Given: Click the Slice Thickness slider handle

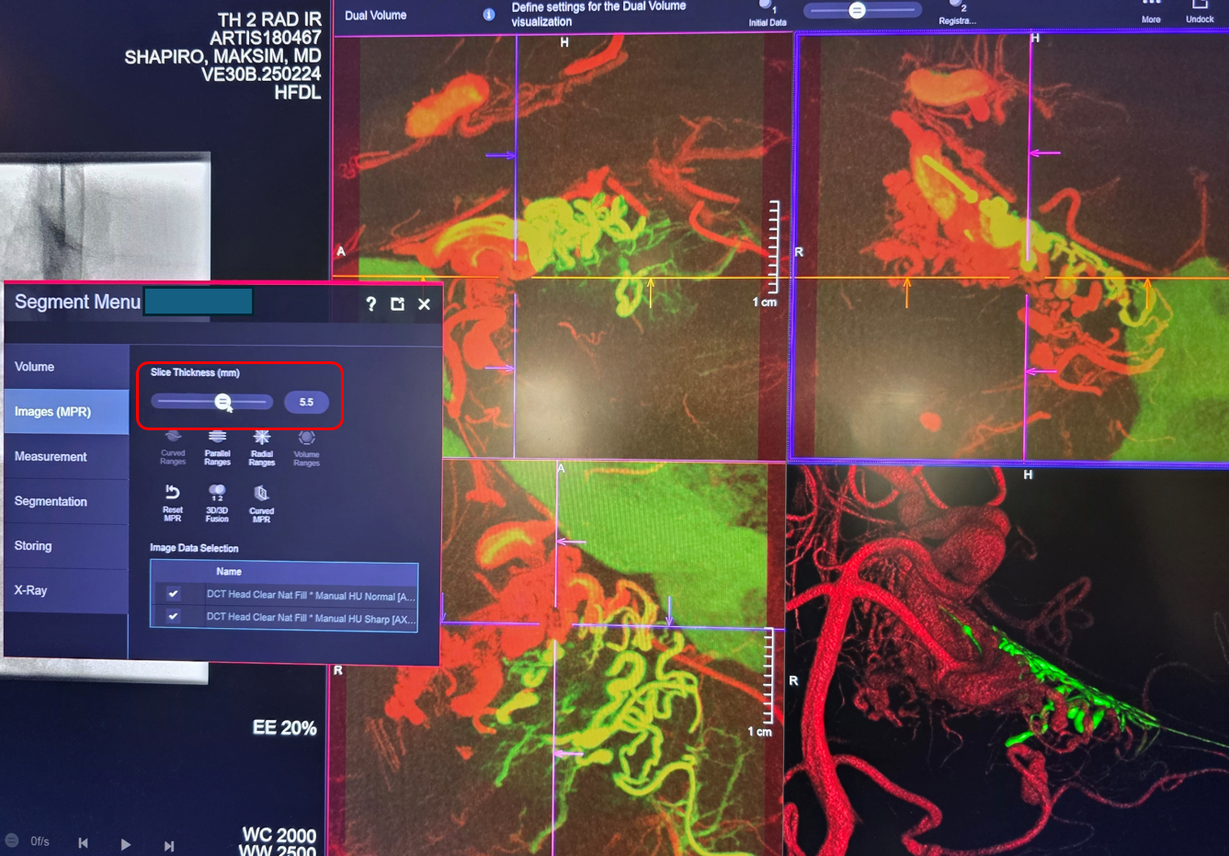Looking at the screenshot, I should 223,402.
